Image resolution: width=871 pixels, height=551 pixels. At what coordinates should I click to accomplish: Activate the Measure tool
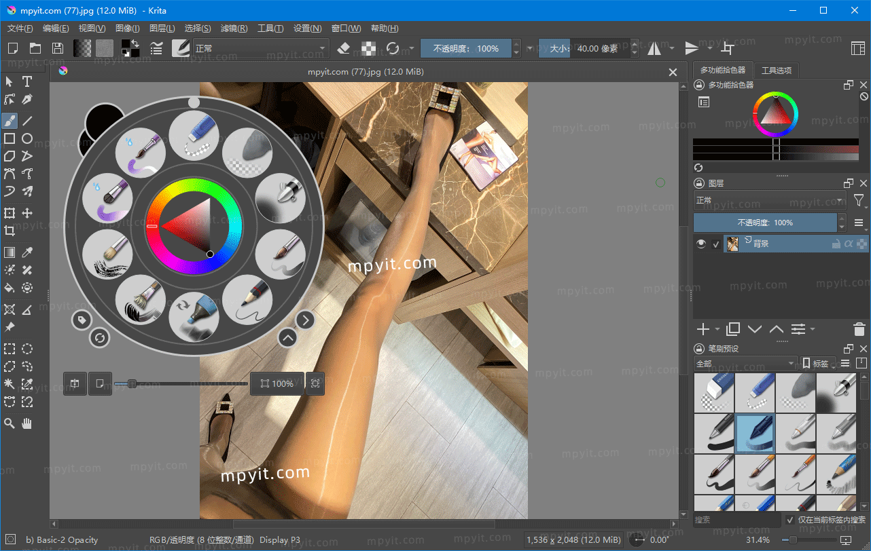(x=27, y=309)
